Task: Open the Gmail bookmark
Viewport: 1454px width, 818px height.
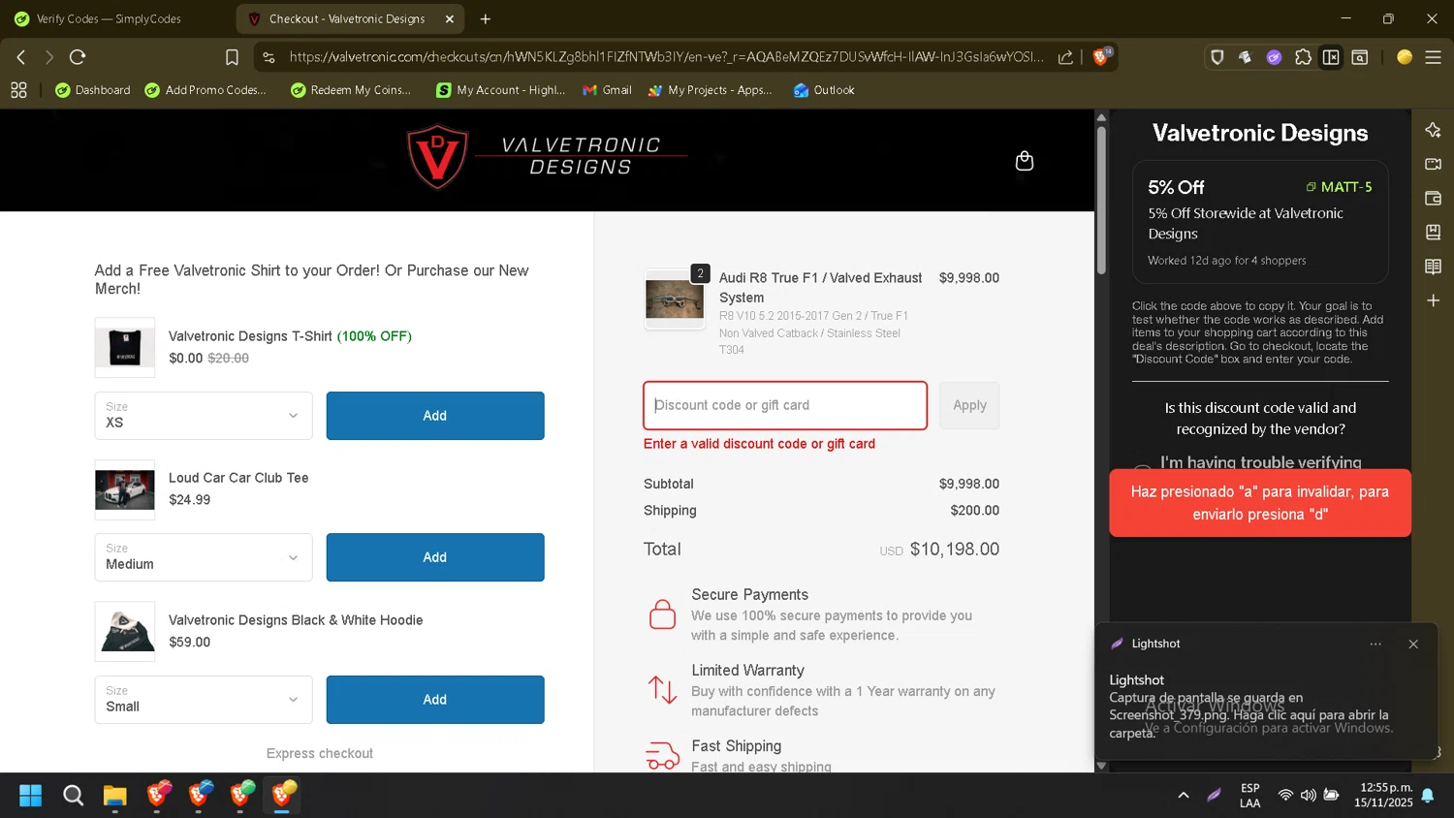Action: 607,90
